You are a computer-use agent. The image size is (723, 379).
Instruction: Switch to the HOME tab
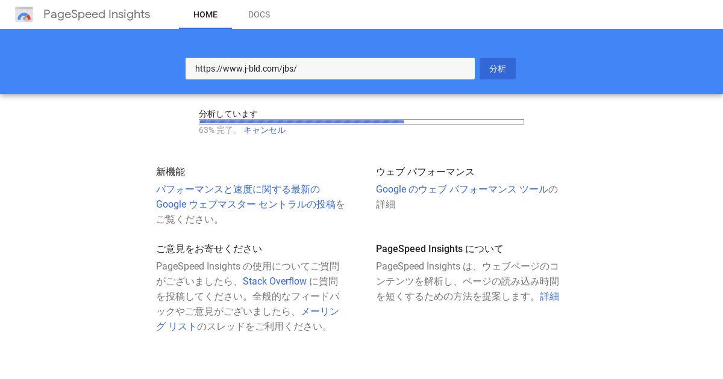click(205, 14)
